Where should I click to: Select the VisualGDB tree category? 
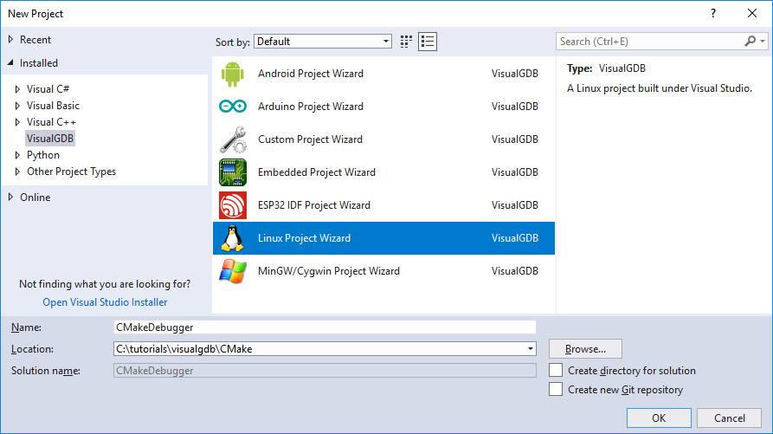pos(50,138)
